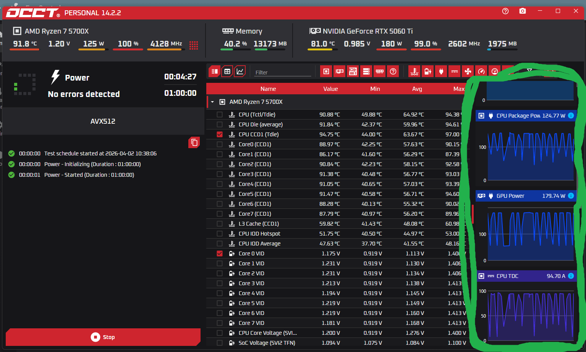
Task: Click the Value column header
Action: pyautogui.click(x=330, y=89)
